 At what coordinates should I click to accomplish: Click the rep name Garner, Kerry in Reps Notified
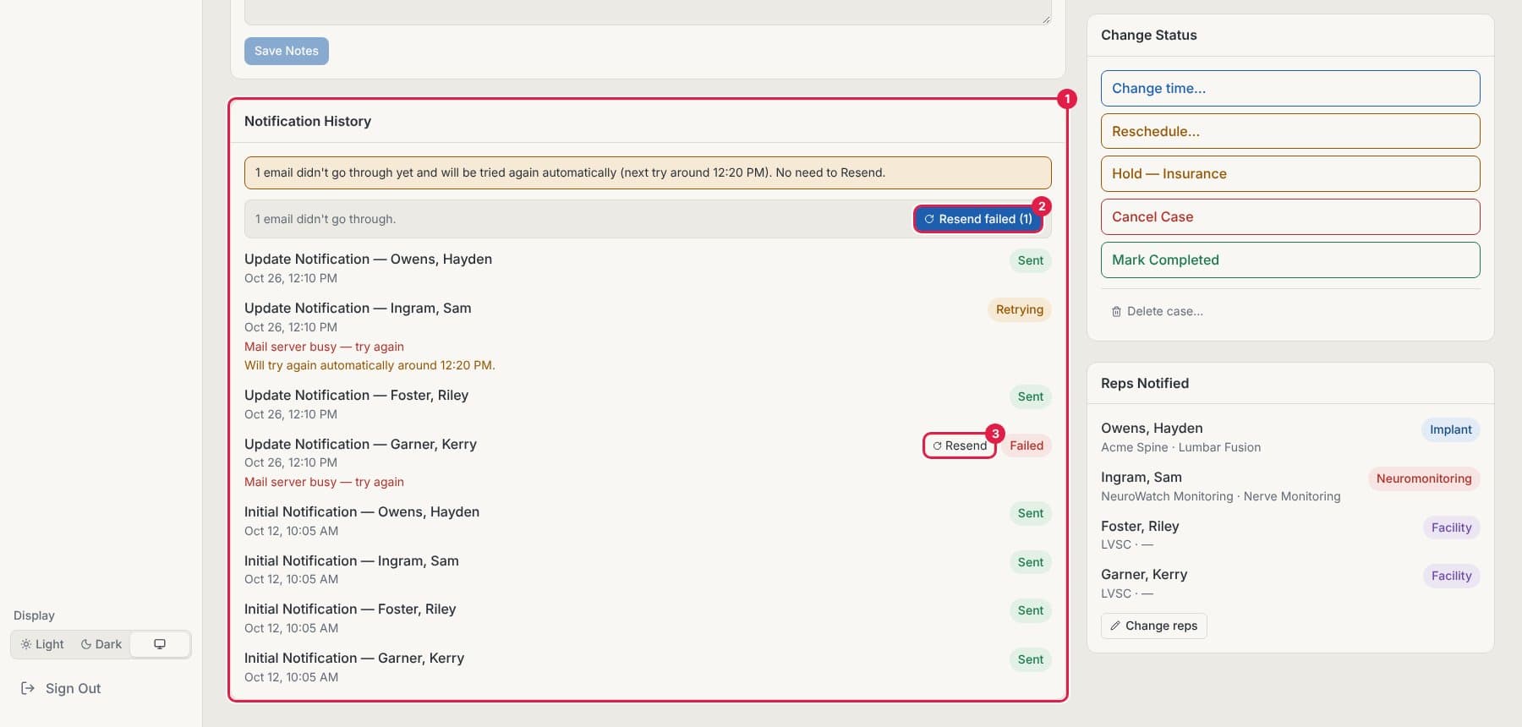click(x=1144, y=574)
